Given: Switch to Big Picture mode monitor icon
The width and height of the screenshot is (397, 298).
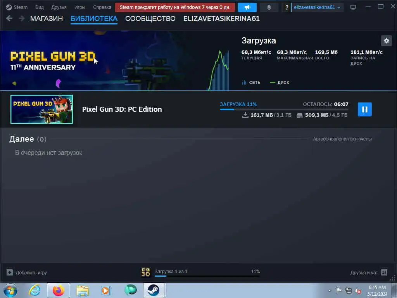Looking at the screenshot, I should coord(353,7).
